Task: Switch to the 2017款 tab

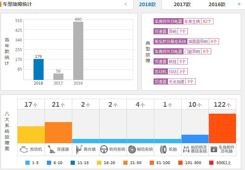Action: pos(182,5)
